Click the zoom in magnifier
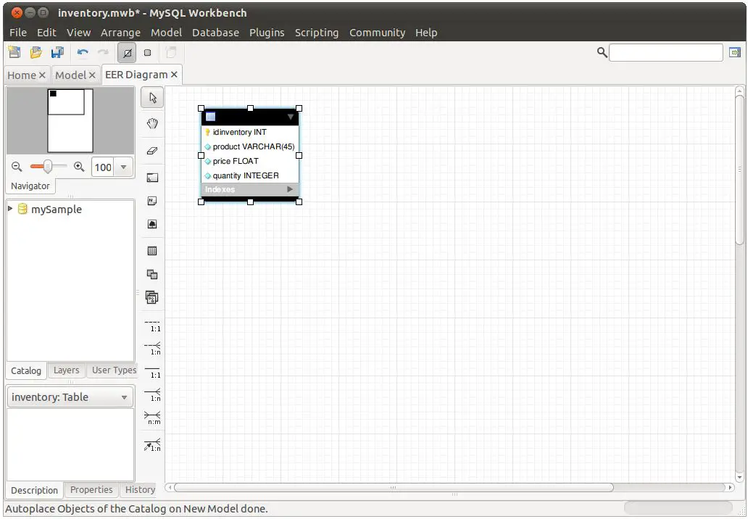The height and width of the screenshot is (519, 748). 79,167
